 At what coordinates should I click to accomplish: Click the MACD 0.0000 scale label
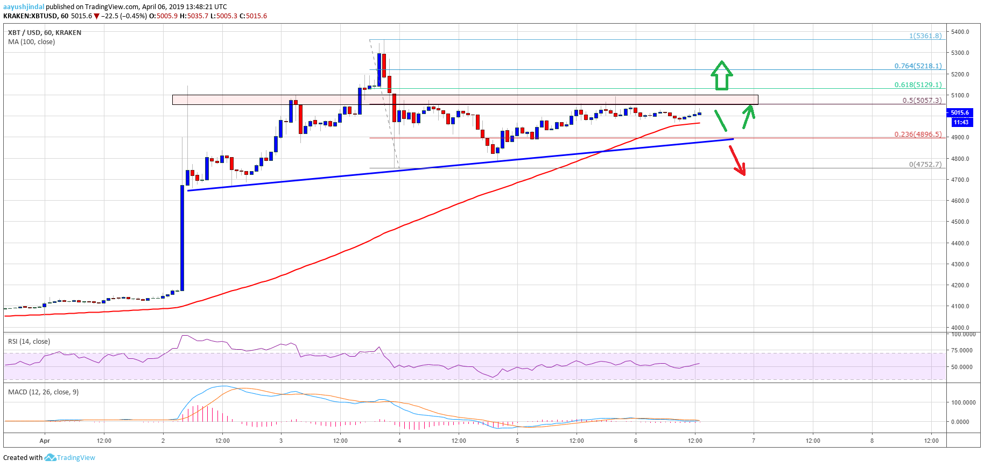click(x=960, y=422)
